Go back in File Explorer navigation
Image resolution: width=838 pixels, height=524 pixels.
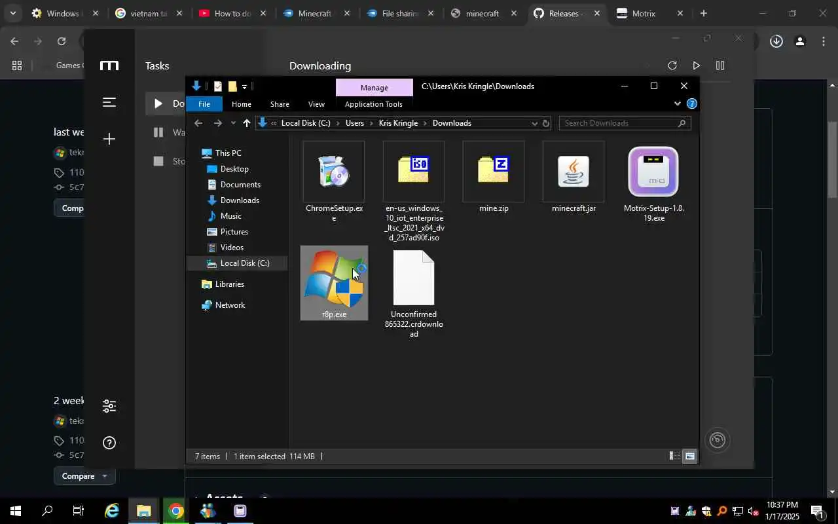[198, 123]
